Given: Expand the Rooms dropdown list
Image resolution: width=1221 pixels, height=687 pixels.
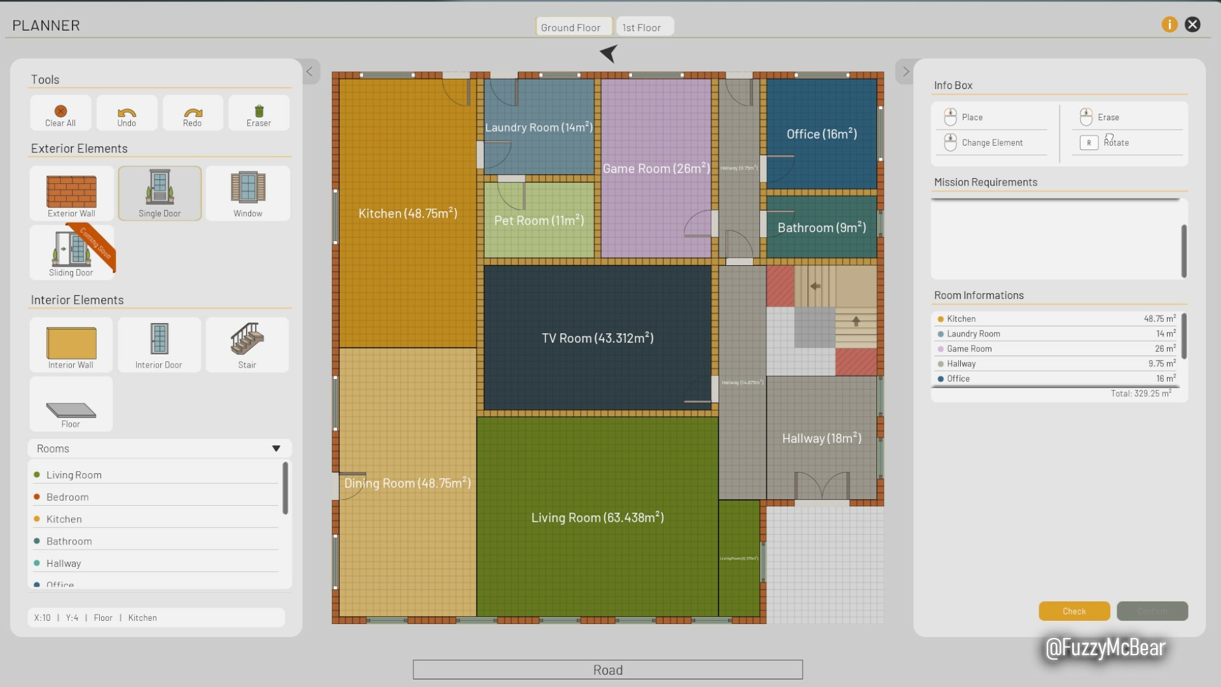Looking at the screenshot, I should coord(275,448).
